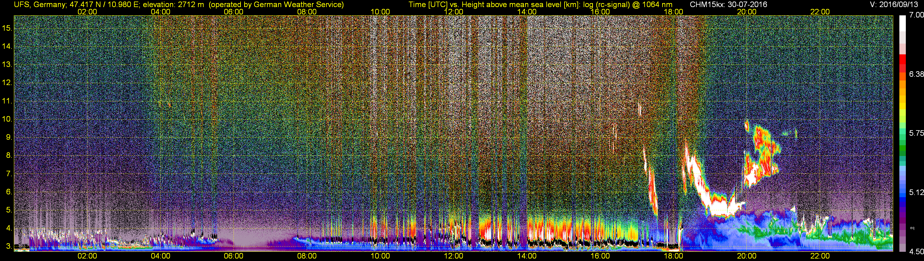Image resolution: width=924 pixels, height=261 pixels.
Task: Select the 18:00 marker on the bottom axis
Action: 673,256
